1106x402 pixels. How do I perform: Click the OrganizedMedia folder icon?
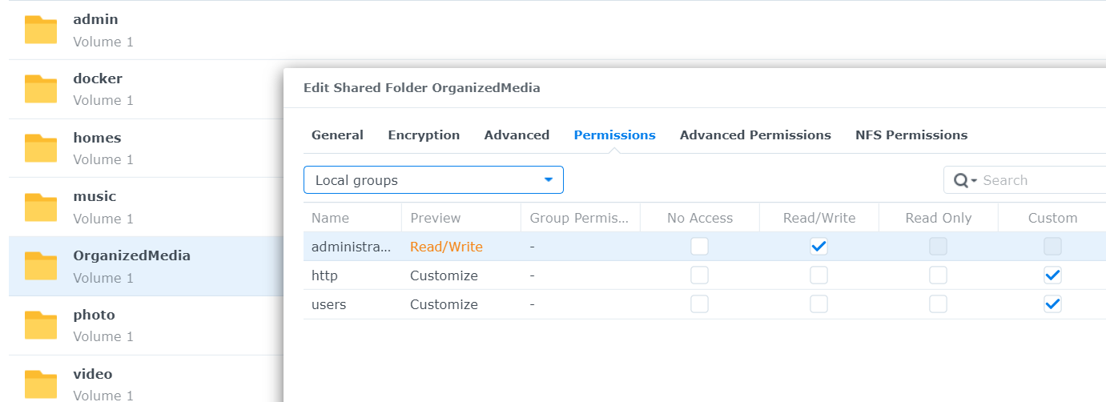41,267
